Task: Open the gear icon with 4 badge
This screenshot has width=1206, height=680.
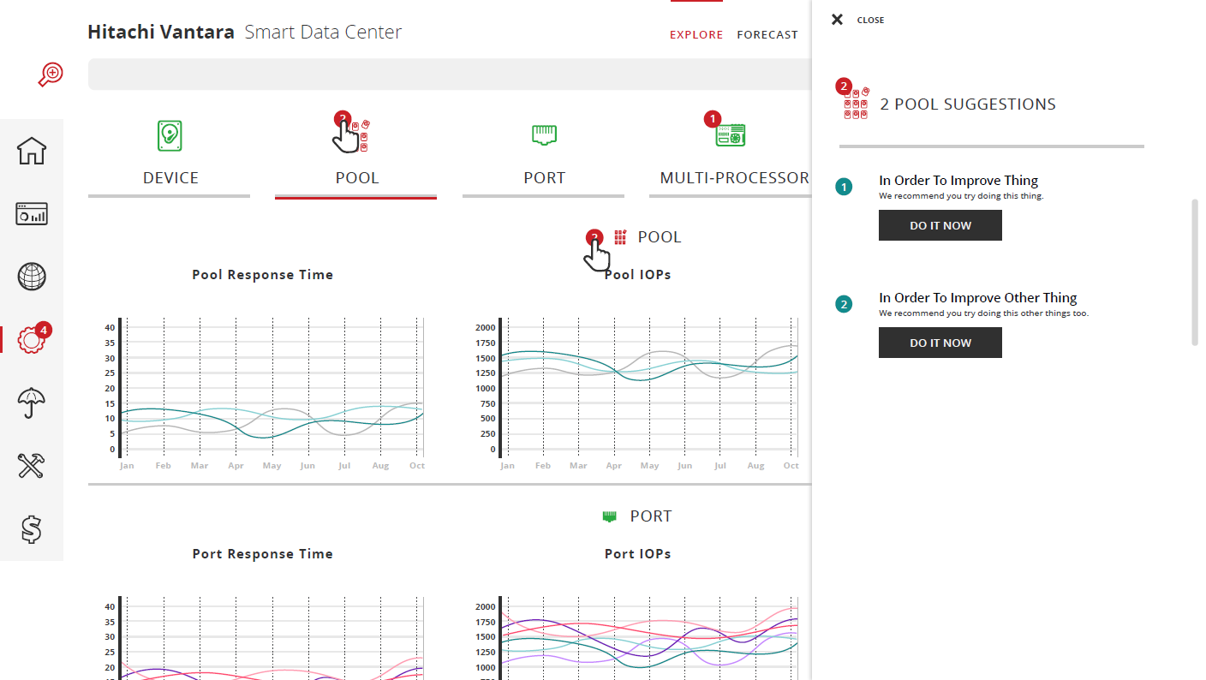Action: 32,339
